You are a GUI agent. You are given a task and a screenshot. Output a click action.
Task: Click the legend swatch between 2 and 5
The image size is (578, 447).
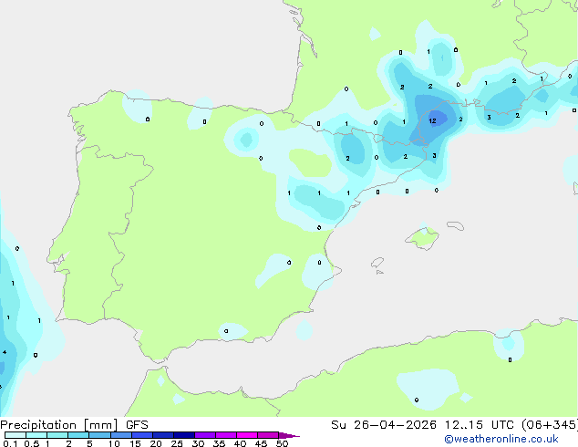pos(78,435)
